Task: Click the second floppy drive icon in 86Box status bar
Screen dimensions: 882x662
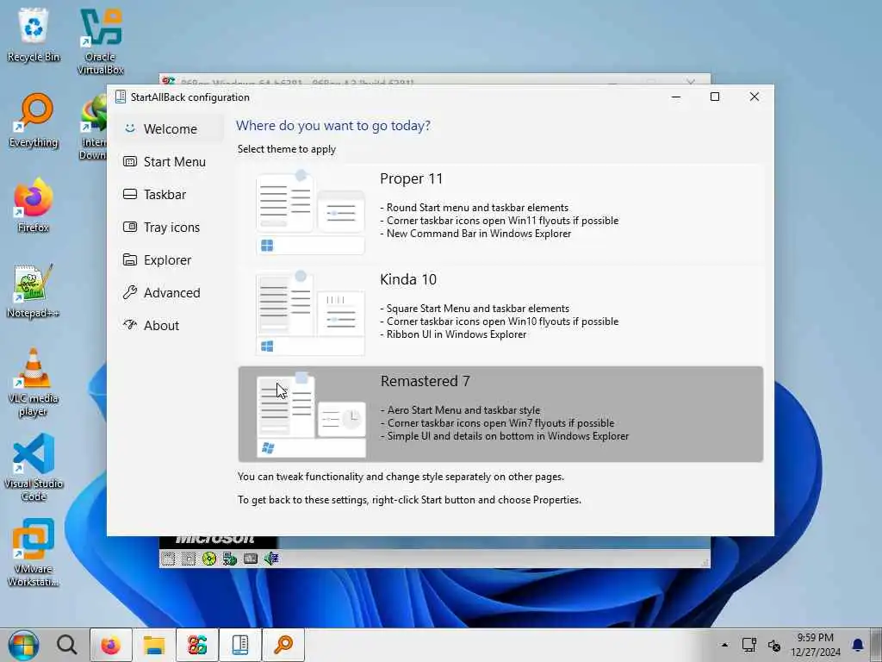Action: pos(189,559)
